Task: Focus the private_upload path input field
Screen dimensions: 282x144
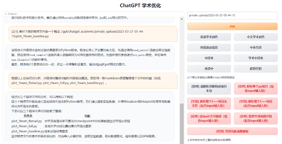Action: click(232, 15)
